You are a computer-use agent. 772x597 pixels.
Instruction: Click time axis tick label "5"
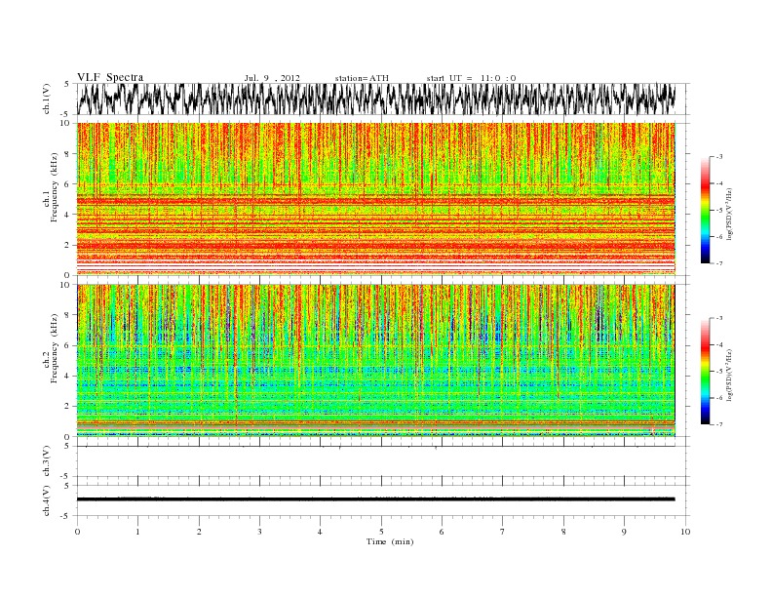(x=381, y=532)
